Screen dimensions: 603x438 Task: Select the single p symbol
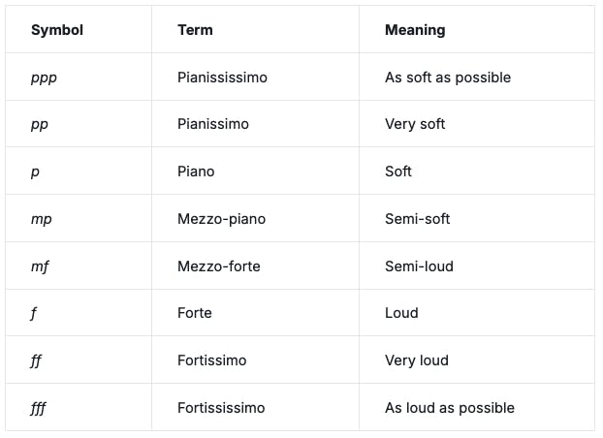pos(36,172)
